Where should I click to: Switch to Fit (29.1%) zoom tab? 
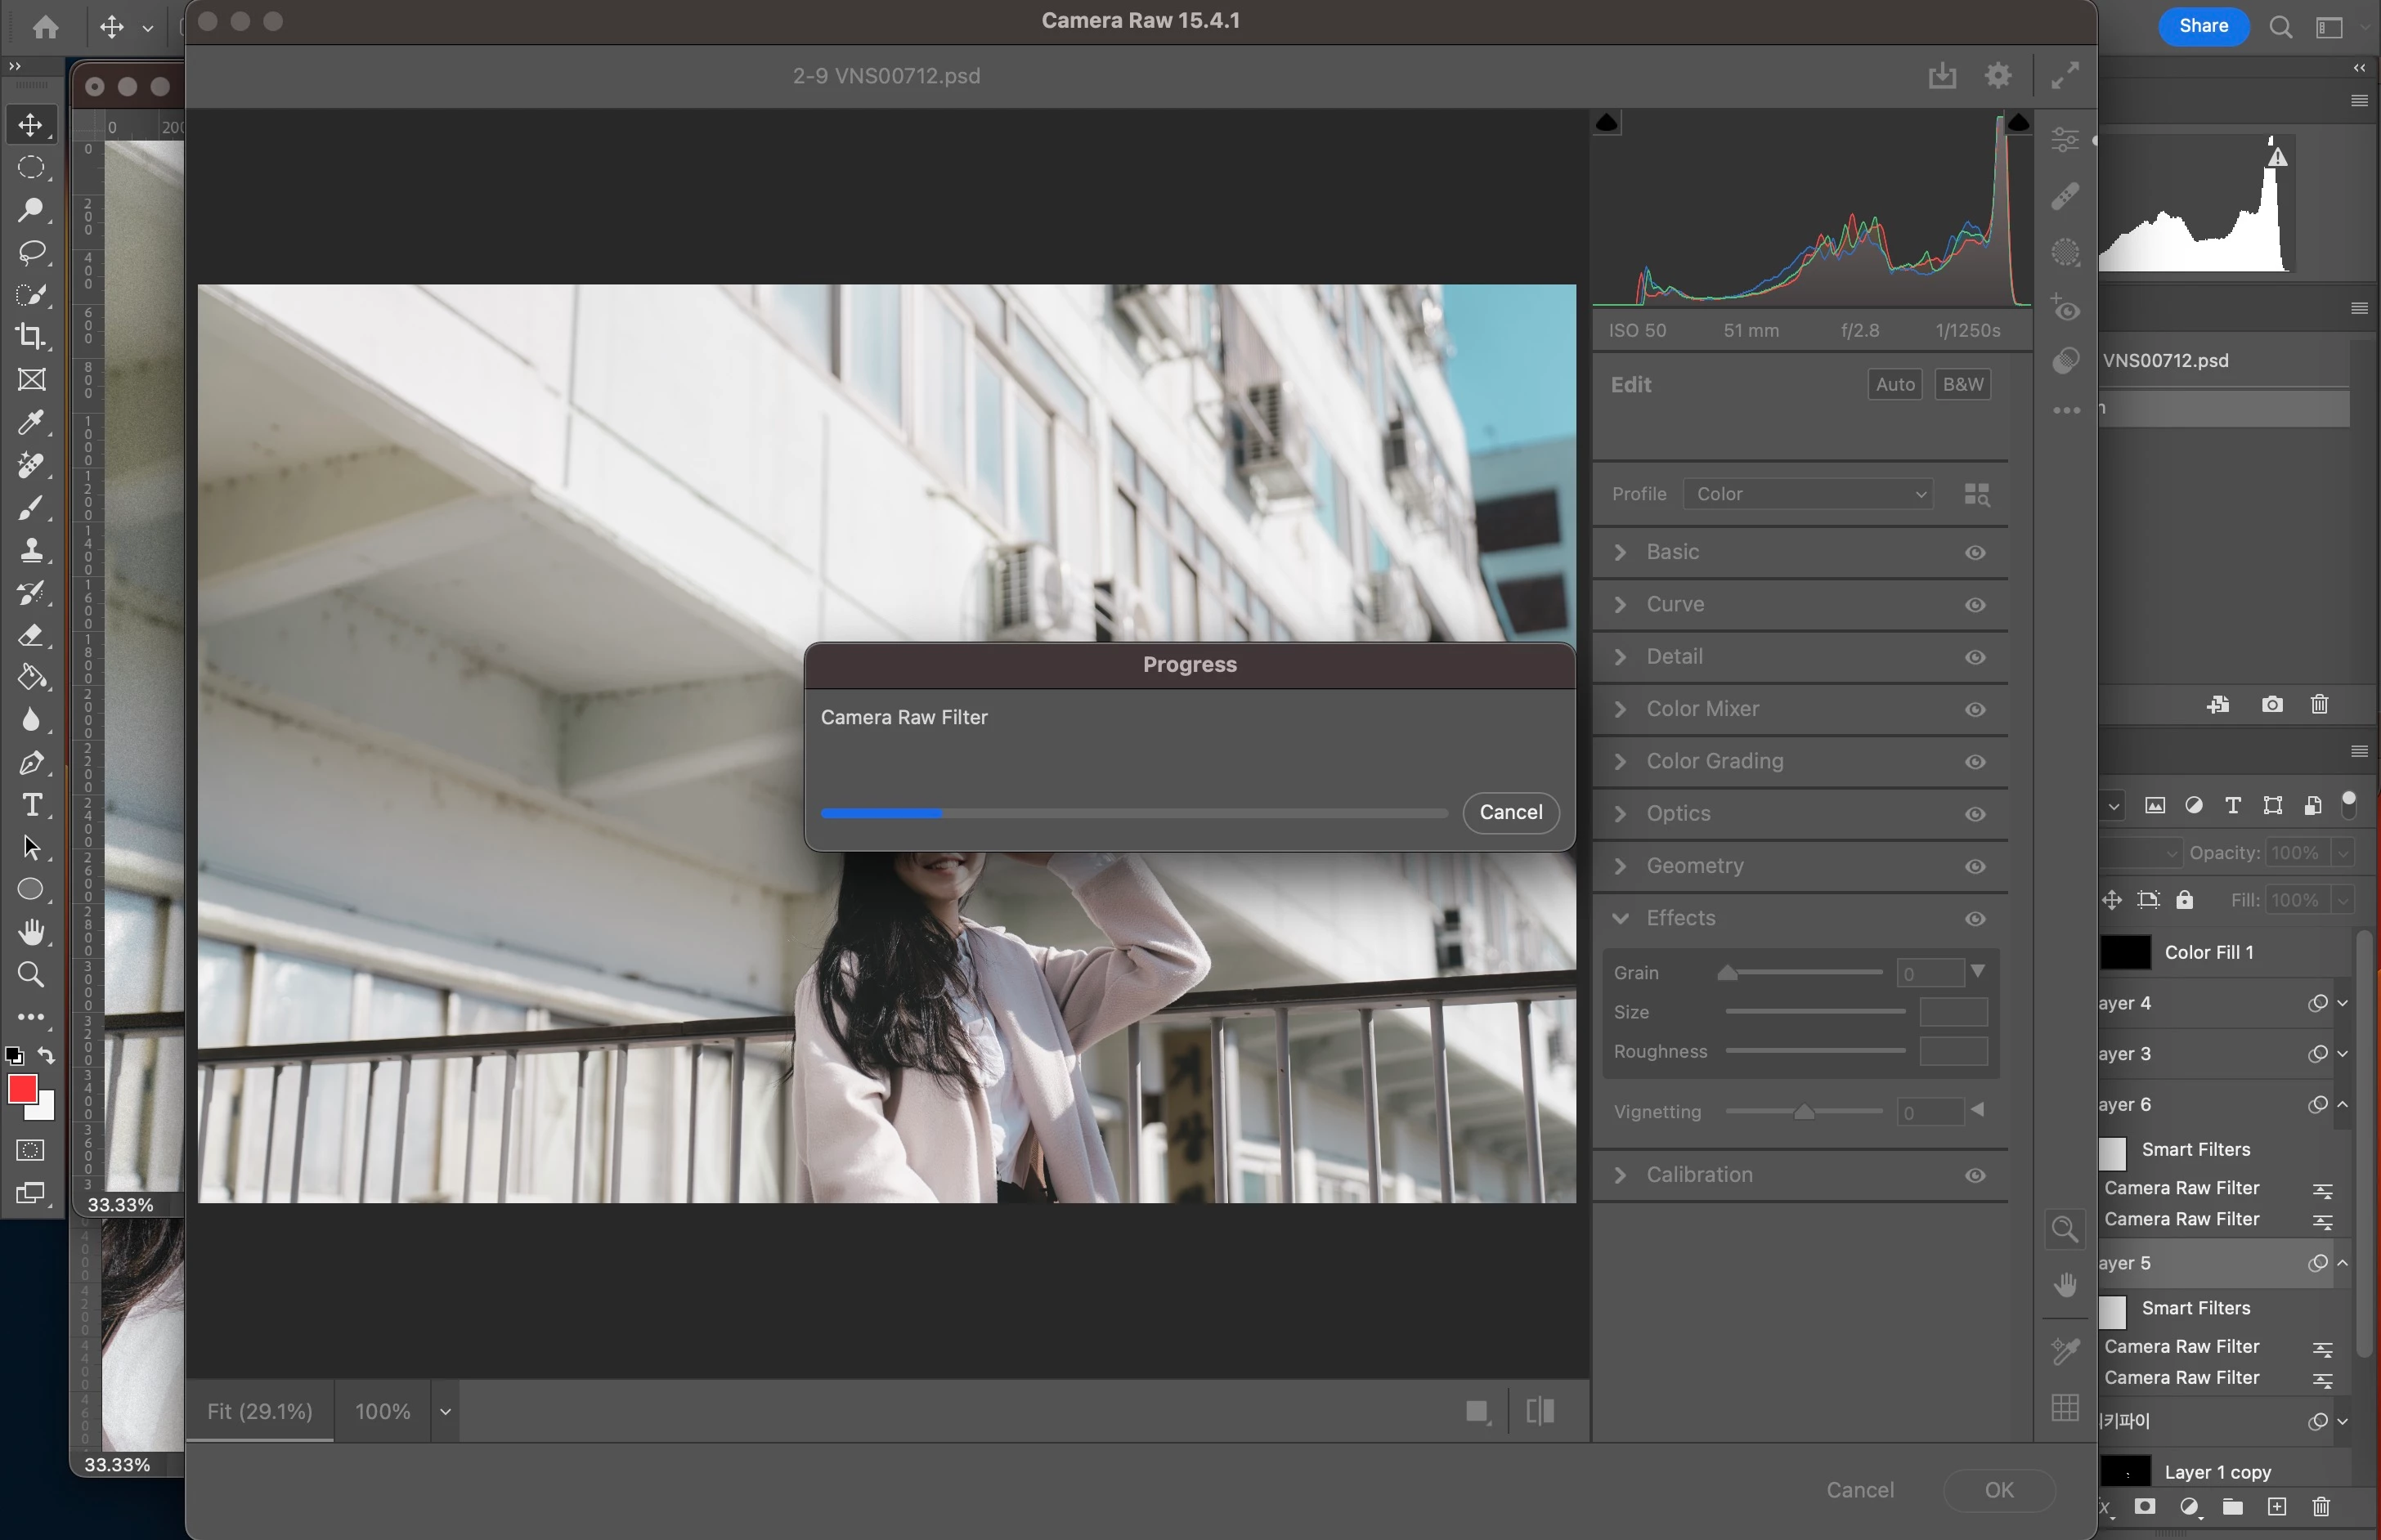pyautogui.click(x=260, y=1411)
